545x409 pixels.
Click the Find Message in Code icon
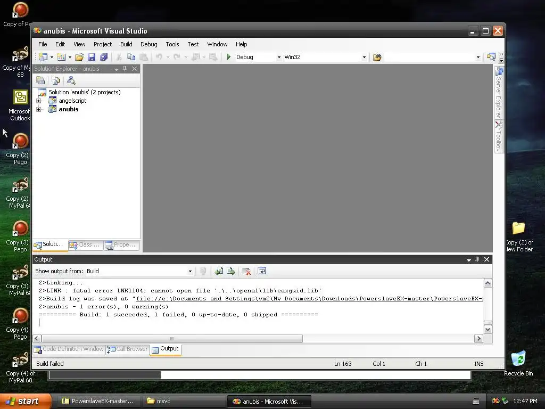click(x=203, y=271)
